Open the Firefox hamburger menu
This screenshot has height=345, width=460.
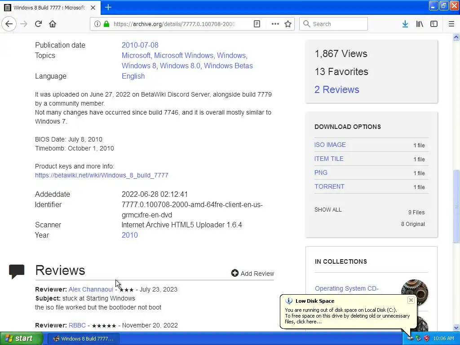click(x=451, y=24)
